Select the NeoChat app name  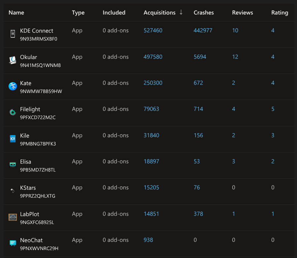click(x=31, y=240)
